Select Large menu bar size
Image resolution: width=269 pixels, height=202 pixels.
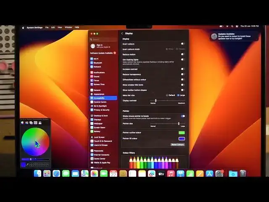178,96
